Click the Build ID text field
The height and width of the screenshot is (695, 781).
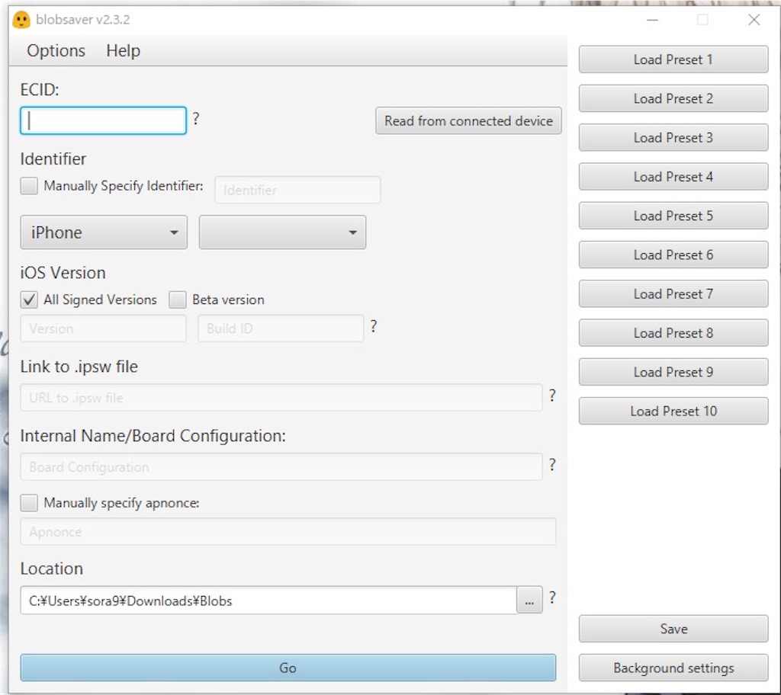pos(281,328)
